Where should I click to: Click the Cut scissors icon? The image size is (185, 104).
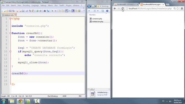tap(27, 11)
